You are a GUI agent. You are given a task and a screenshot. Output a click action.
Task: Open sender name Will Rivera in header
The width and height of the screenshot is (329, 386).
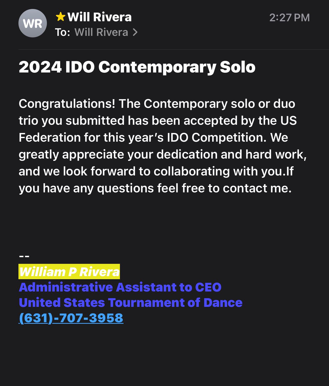point(99,17)
